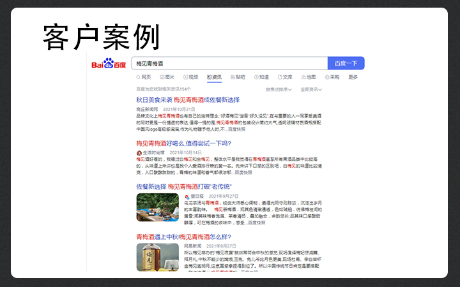Open result 佐餐新选择 梅见青梅酒打破"老传统"
Viewport: 460px width, 287px height.
click(184, 186)
